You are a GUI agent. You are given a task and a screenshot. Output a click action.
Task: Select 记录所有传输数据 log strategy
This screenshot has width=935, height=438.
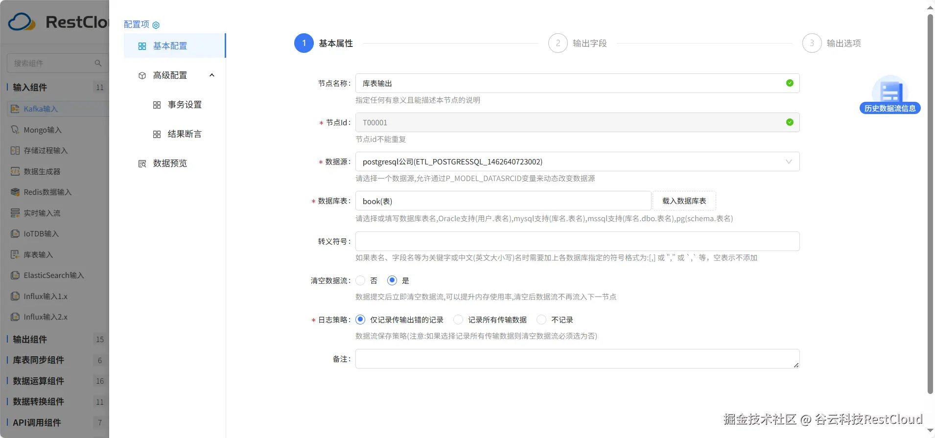[x=458, y=320]
